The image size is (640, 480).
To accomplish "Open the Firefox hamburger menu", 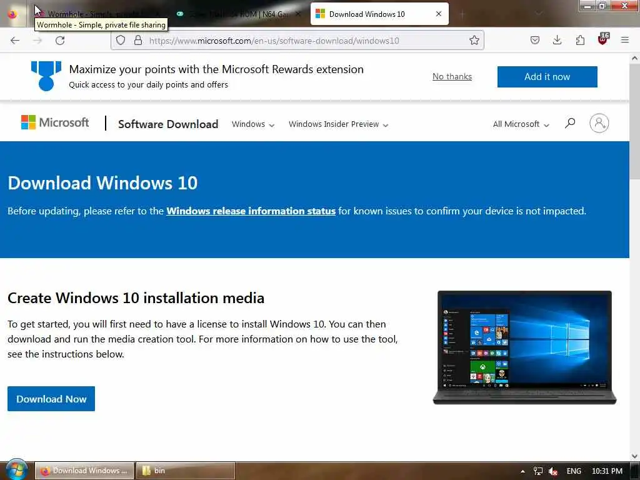I will tap(624, 40).
